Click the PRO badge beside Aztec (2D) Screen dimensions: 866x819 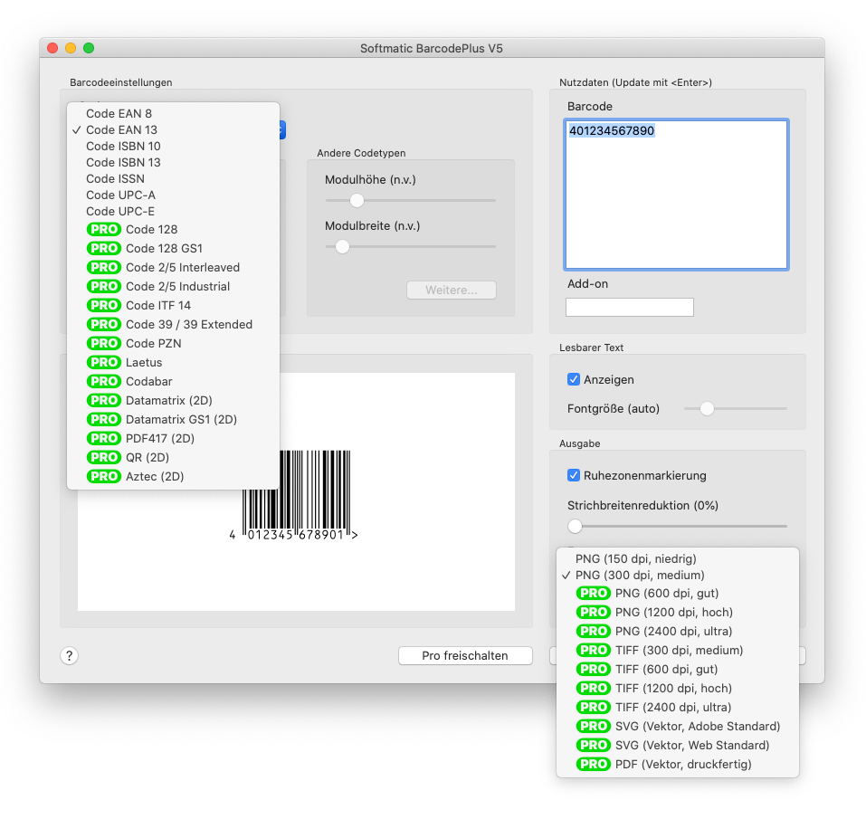[x=104, y=476]
